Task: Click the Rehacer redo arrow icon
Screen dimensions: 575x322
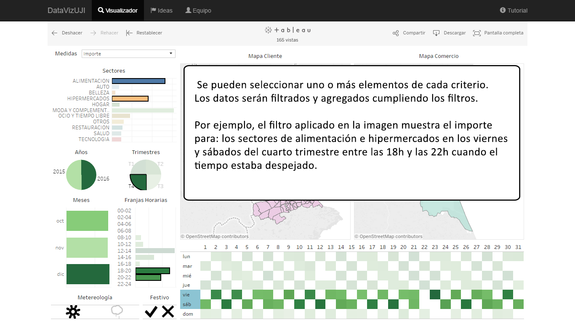Action: tap(93, 33)
